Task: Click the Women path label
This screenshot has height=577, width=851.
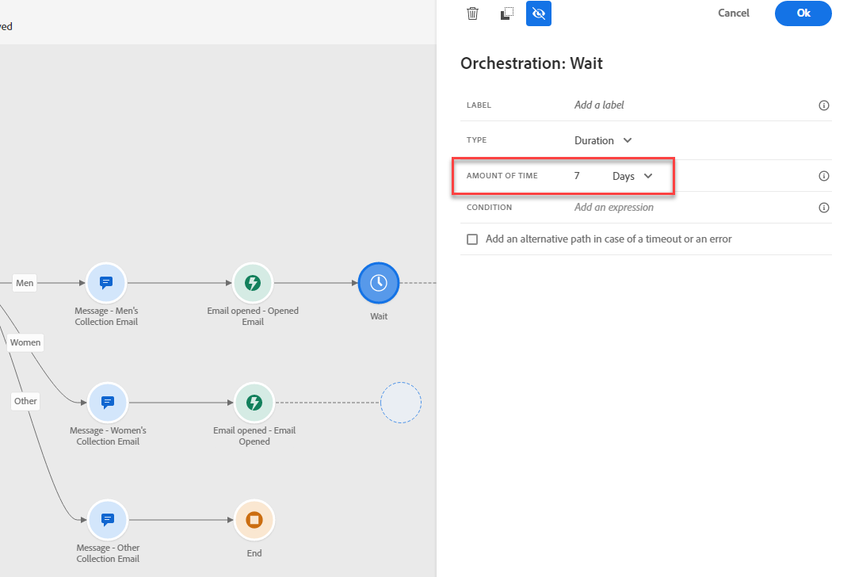Action: pos(25,342)
